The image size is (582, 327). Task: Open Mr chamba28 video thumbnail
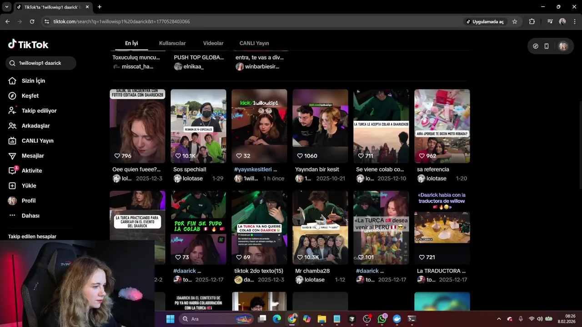(320, 228)
